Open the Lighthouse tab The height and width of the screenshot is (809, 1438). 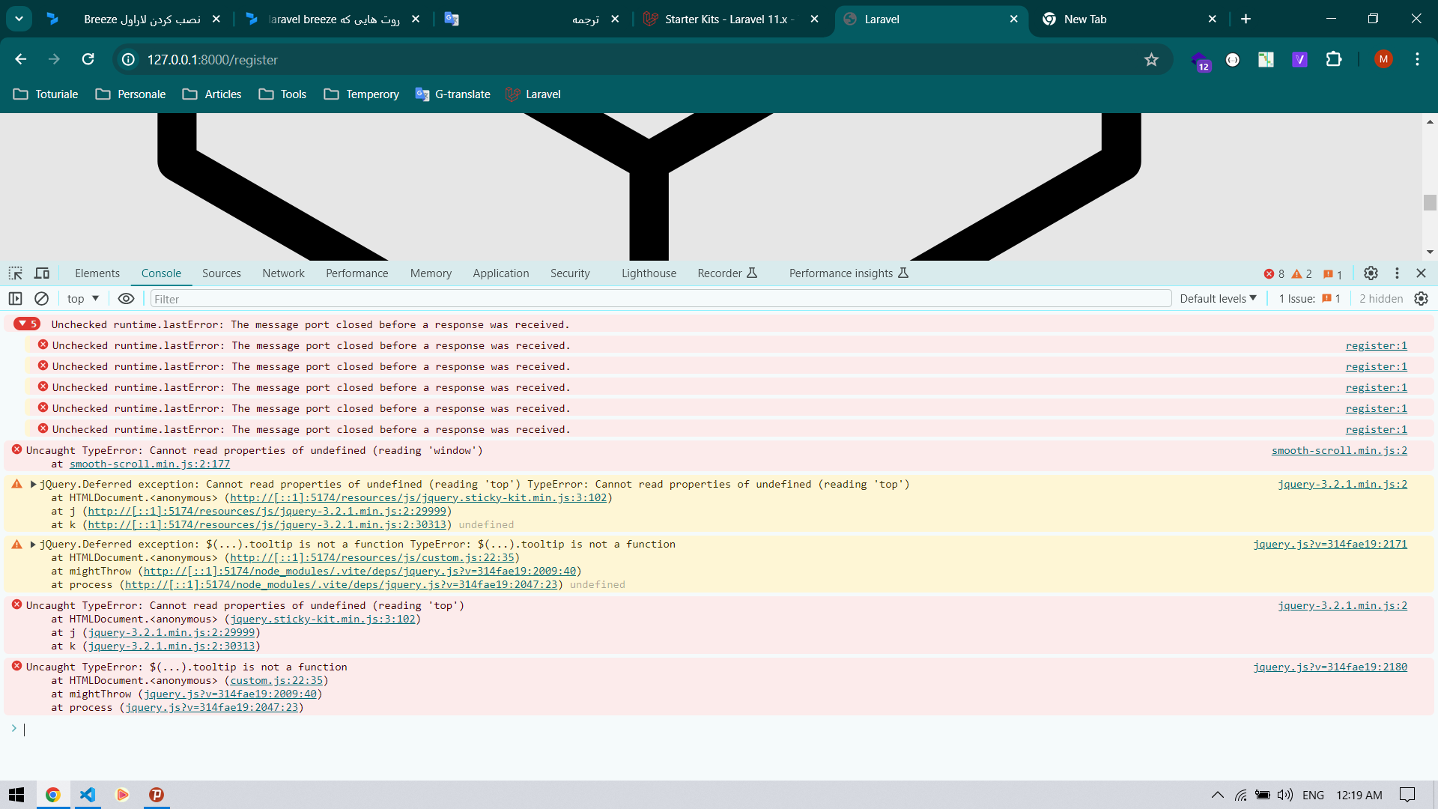point(649,273)
